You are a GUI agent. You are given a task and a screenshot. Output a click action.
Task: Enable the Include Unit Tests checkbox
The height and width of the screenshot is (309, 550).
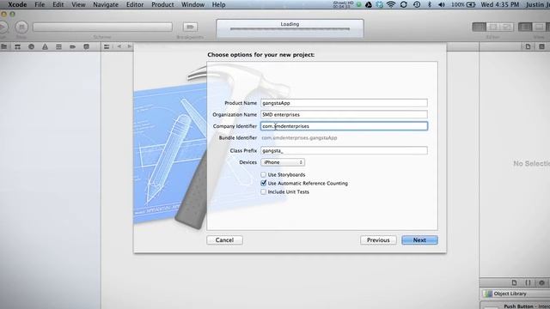coord(264,191)
